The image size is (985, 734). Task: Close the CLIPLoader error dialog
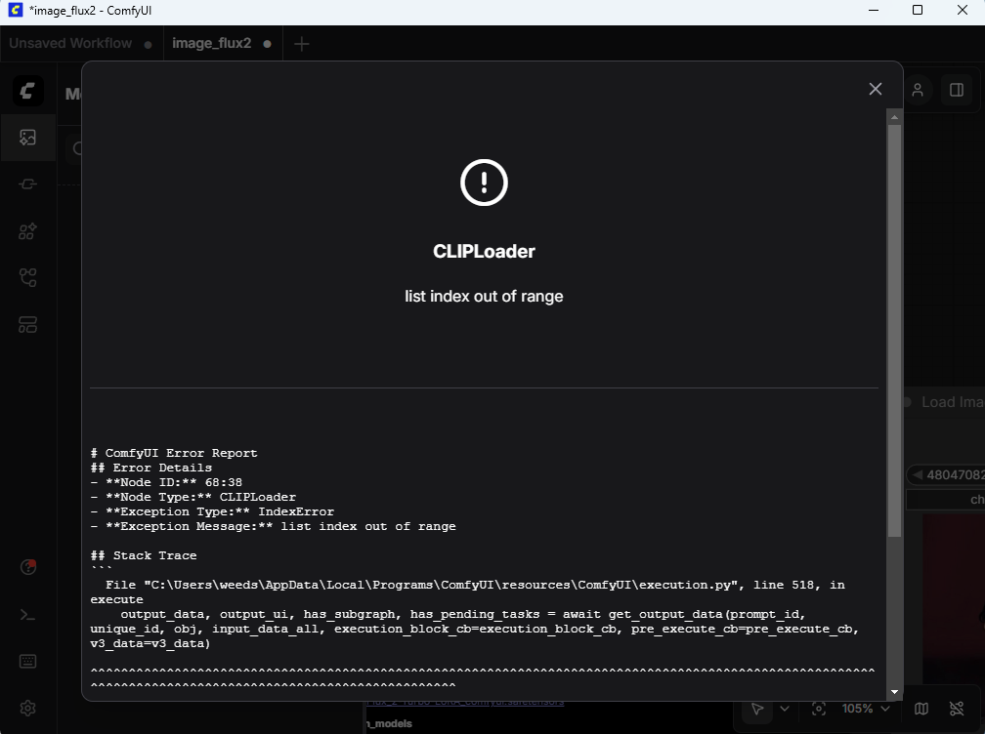click(876, 89)
